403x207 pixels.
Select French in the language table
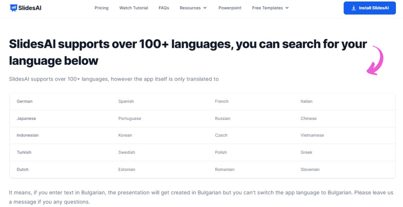(x=222, y=101)
